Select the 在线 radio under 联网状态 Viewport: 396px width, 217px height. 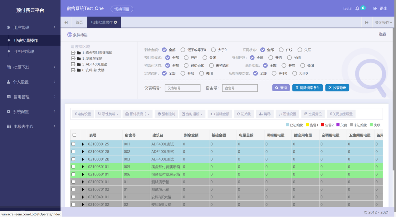(x=281, y=50)
